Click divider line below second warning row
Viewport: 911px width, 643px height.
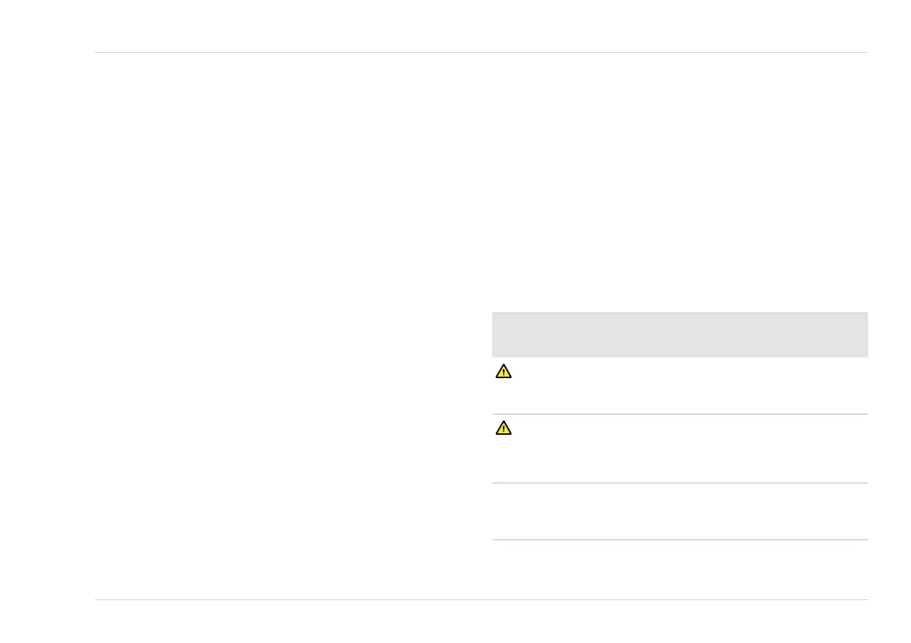(679, 483)
